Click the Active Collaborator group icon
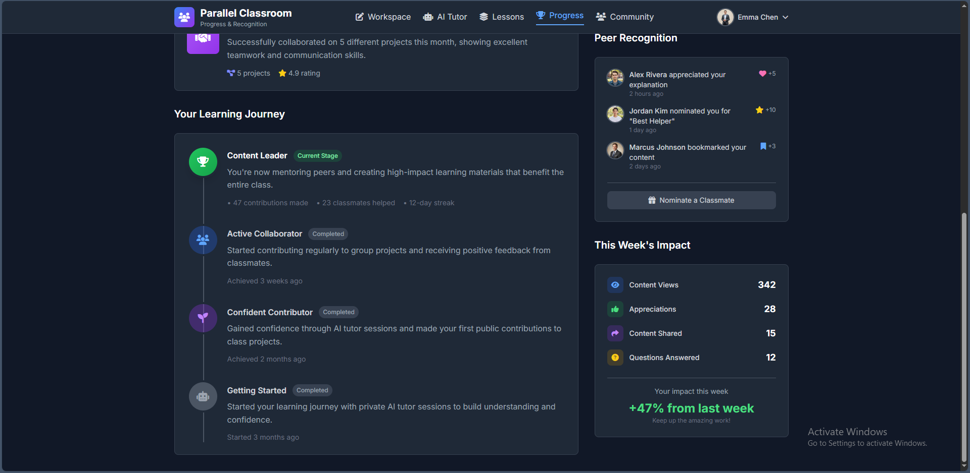The width and height of the screenshot is (970, 473). tap(203, 240)
